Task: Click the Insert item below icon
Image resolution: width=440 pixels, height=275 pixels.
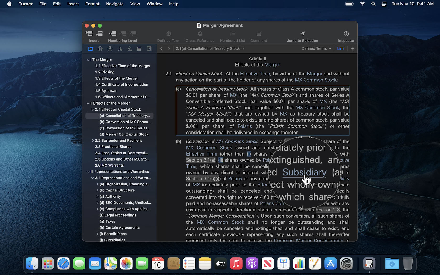Action: click(x=99, y=34)
